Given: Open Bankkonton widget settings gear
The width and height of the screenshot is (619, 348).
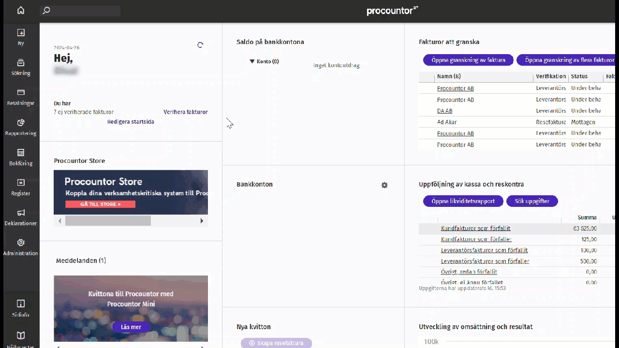Looking at the screenshot, I should [384, 185].
